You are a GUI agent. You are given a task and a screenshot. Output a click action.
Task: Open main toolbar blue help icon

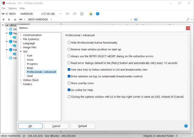coord(98,14)
